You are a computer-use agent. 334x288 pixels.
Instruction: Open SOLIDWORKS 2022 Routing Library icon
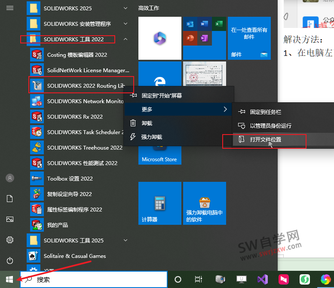click(37, 86)
